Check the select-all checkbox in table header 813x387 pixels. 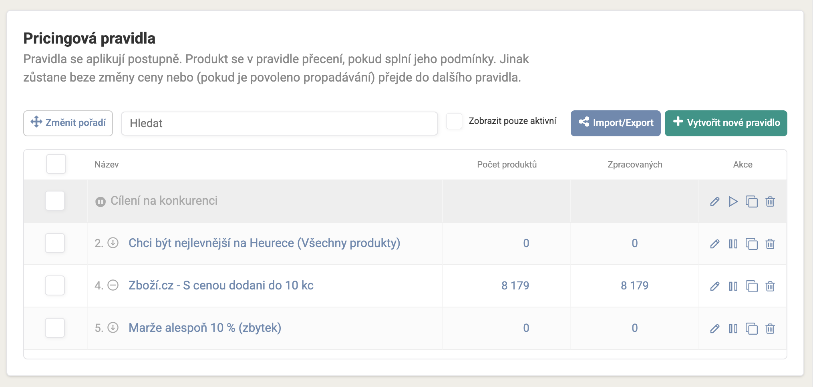click(x=56, y=164)
